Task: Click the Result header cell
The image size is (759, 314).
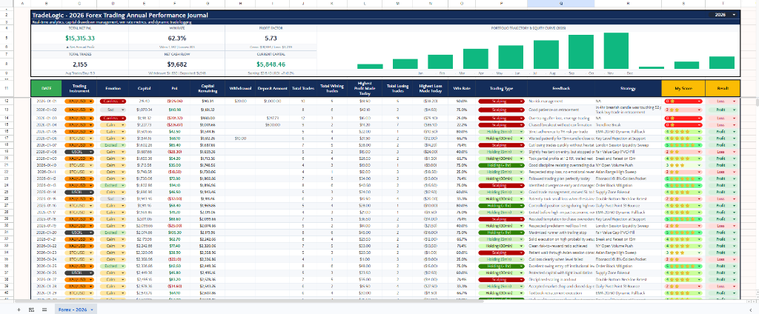Action: coord(722,88)
